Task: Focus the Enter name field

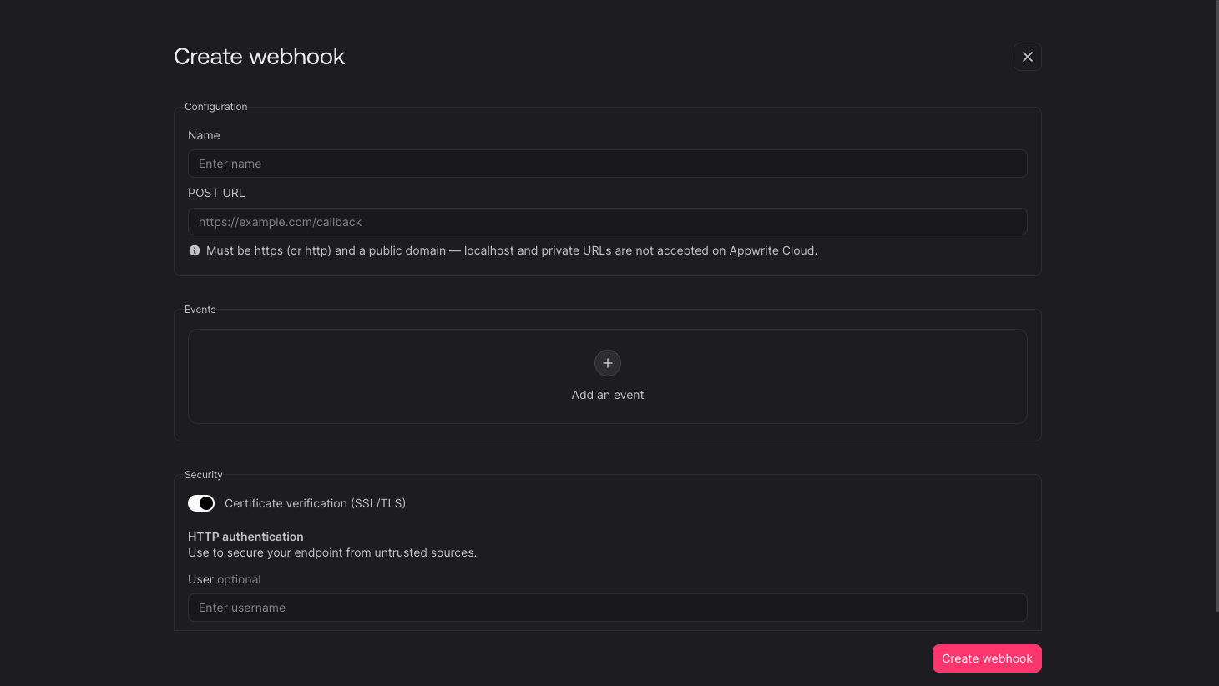Action: coord(607,164)
